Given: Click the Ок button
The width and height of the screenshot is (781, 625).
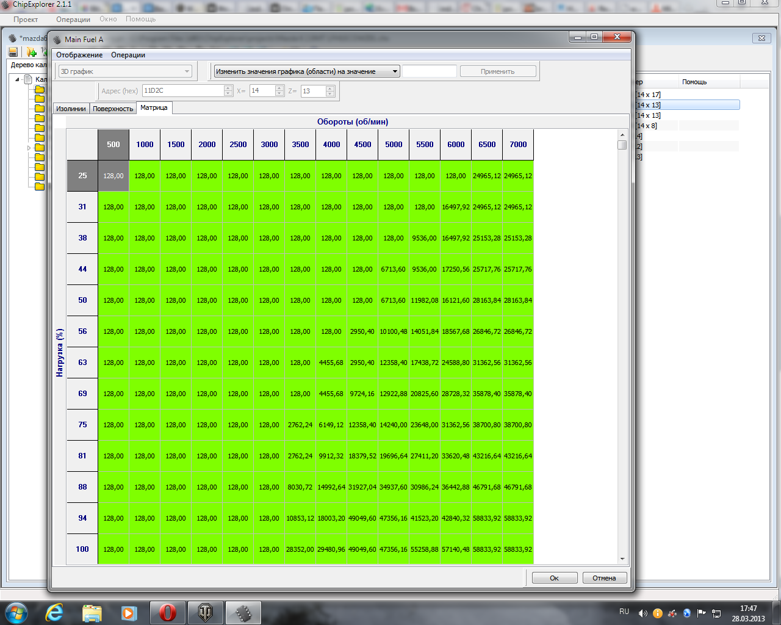Looking at the screenshot, I should coord(554,578).
